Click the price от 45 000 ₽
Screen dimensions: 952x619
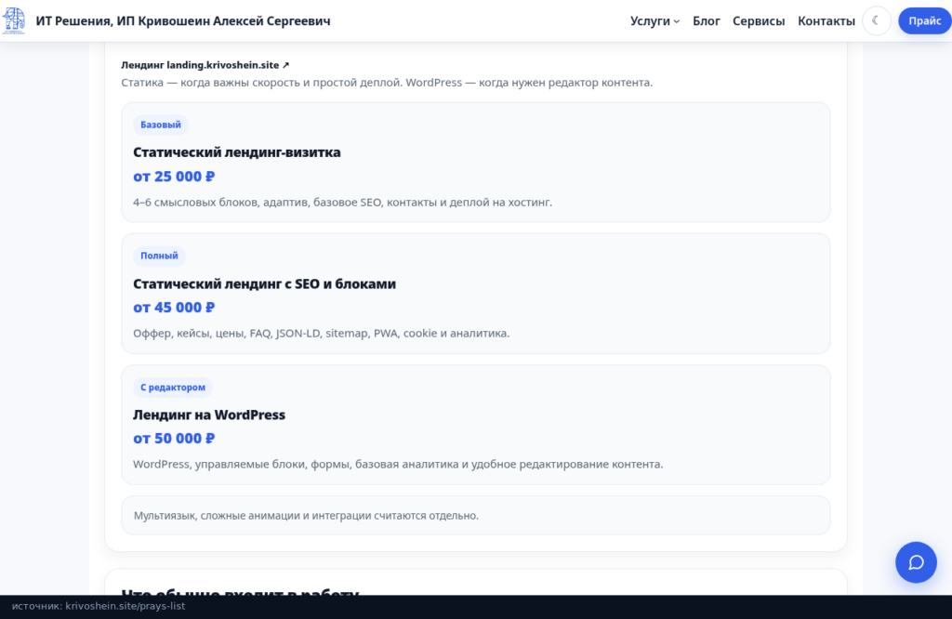pyautogui.click(x=174, y=308)
